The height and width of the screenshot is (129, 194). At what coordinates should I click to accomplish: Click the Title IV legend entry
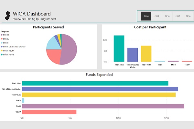pos(5,39)
